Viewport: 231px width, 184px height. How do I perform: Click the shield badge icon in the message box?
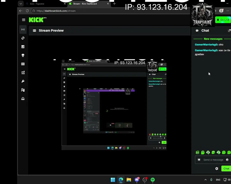(199, 160)
